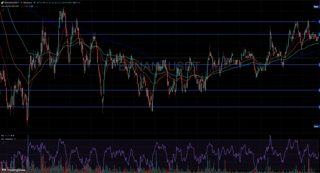Image resolution: width=320 pixels, height=173 pixels.
Task: Click the BANANAUSDT coin symbol icon
Action: [2, 3]
